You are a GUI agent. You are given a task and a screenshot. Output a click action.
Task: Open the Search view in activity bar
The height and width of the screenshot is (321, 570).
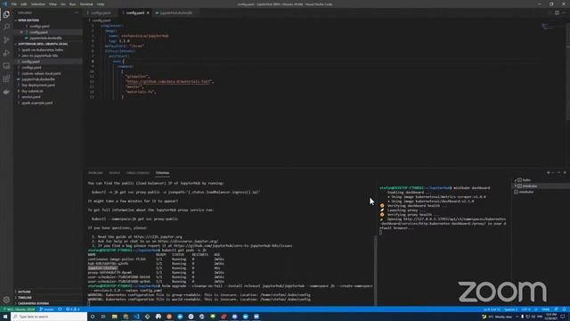point(6,27)
